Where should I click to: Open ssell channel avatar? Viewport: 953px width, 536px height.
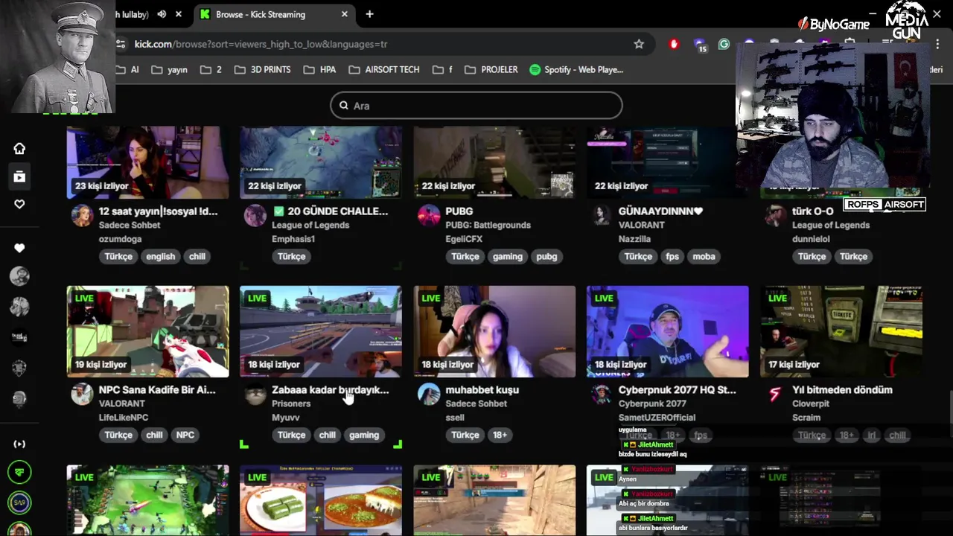pyautogui.click(x=429, y=395)
